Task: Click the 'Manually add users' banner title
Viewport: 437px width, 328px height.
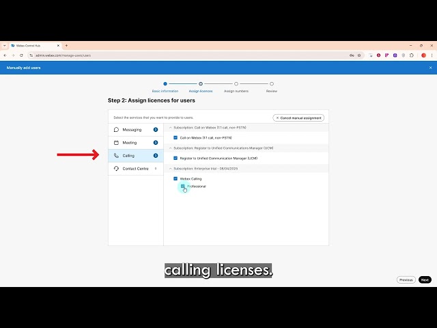Action: (x=24, y=68)
